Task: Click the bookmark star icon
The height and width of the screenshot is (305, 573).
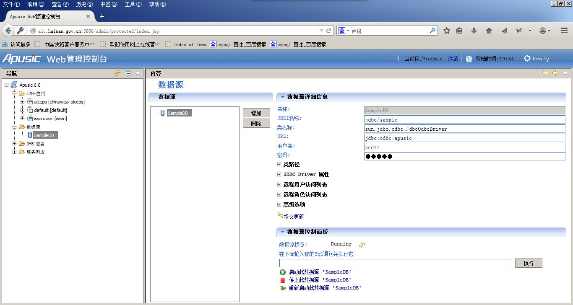Action: (447, 31)
